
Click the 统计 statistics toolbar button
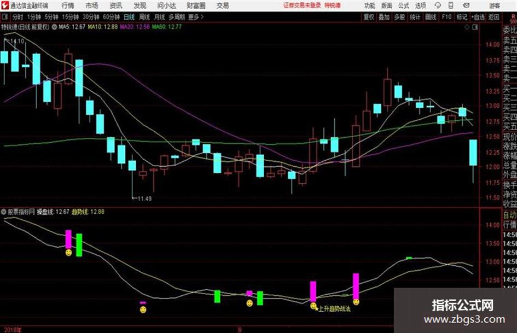click(415, 17)
